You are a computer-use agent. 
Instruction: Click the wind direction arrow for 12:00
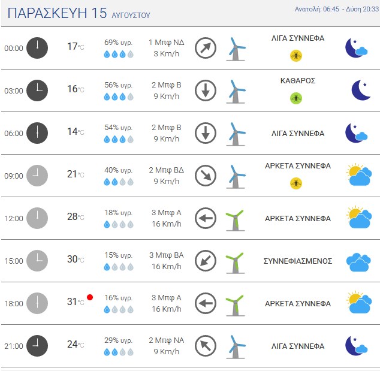point(206,218)
